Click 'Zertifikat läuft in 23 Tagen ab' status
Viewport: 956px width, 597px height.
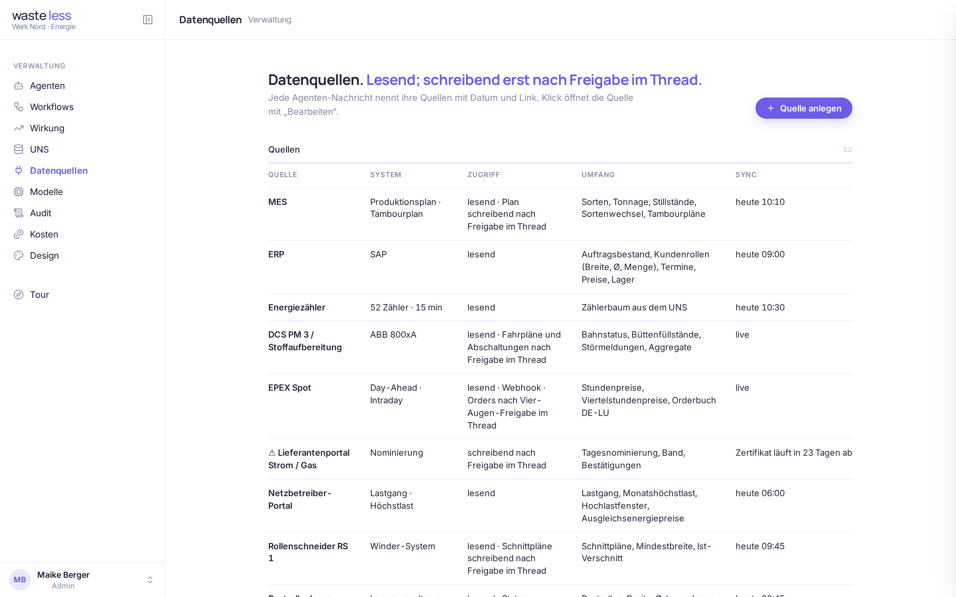coord(794,453)
